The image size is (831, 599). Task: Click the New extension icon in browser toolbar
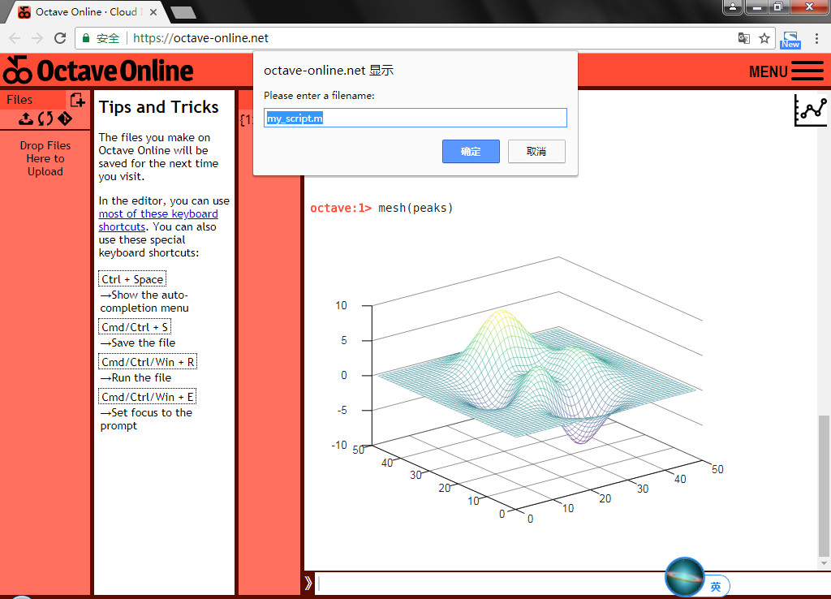790,39
